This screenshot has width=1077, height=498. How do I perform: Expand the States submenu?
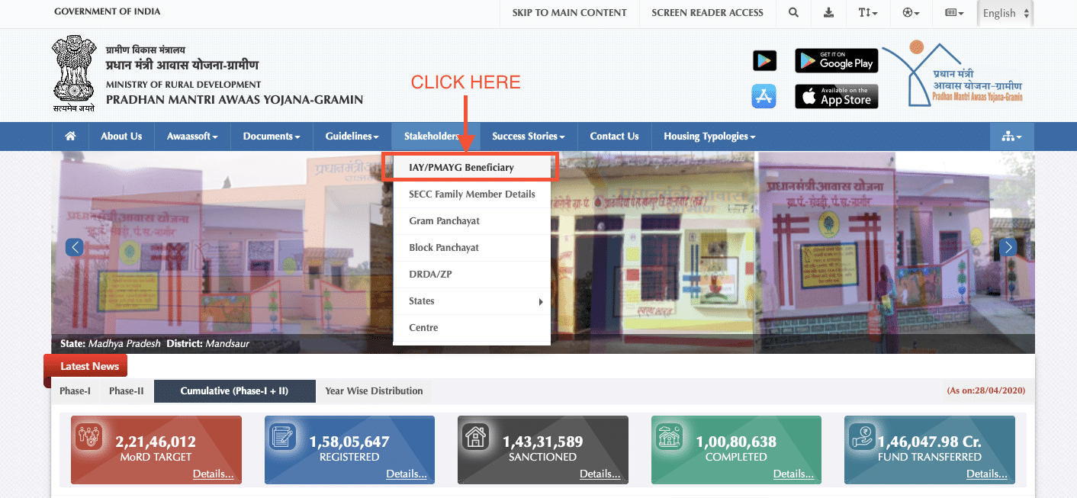tap(471, 301)
